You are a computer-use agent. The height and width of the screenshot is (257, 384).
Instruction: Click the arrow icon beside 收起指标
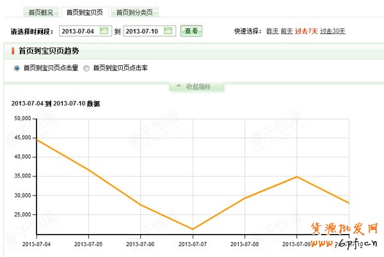[x=179, y=86]
